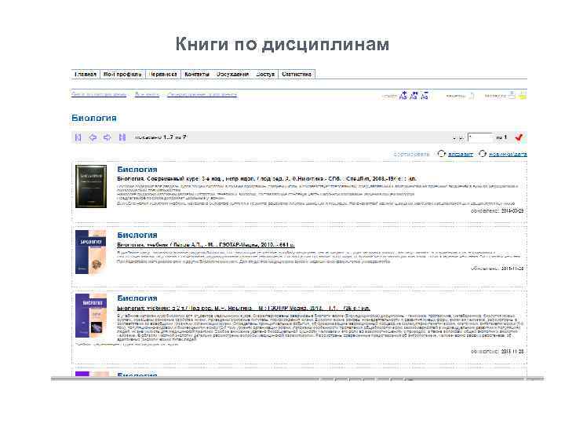Click the short middle breadcrumb link
565x424 pixels.
pyautogui.click(x=147, y=94)
